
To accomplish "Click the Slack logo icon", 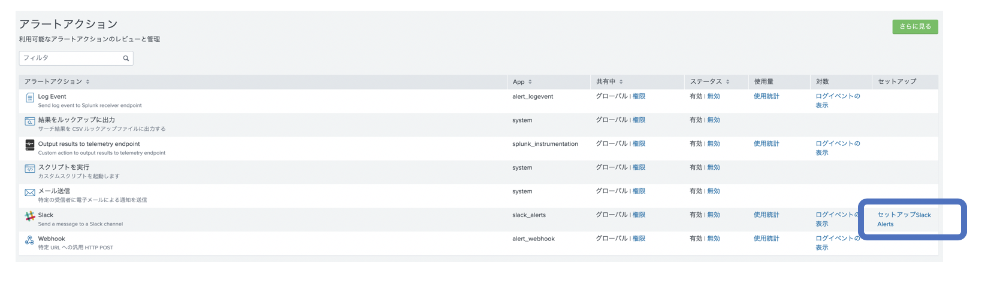I will pyautogui.click(x=30, y=216).
